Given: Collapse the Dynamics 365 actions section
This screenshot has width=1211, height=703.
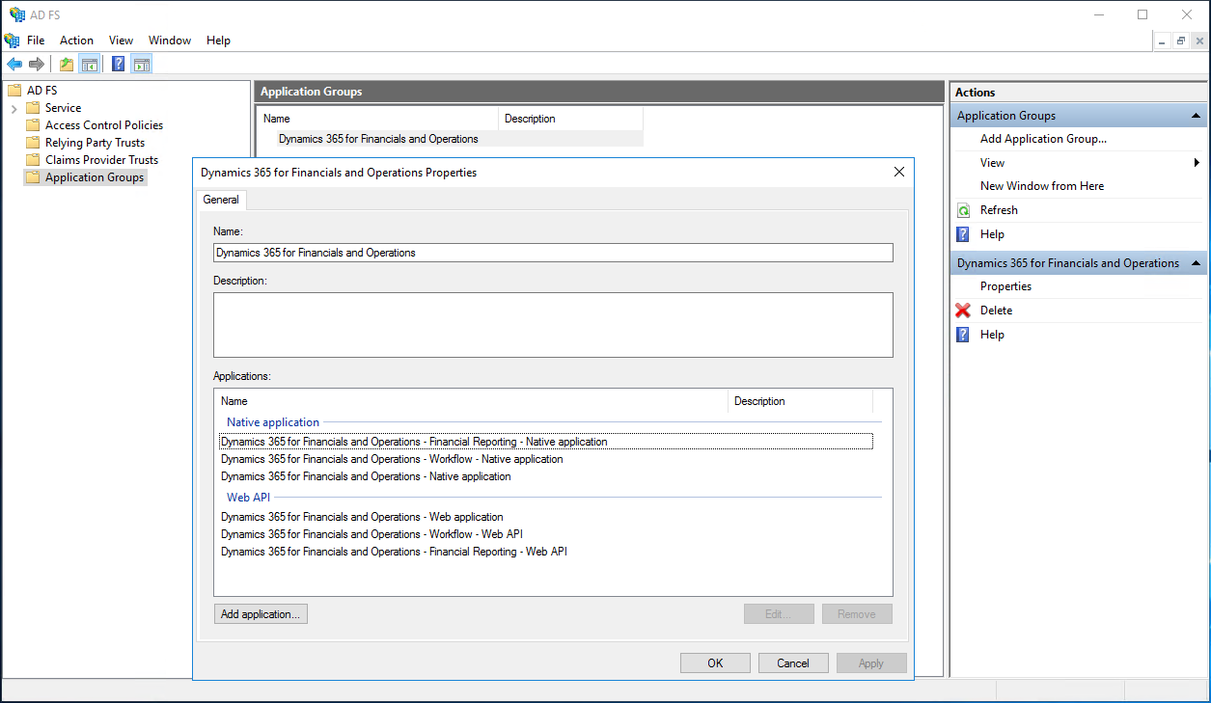Looking at the screenshot, I should (1197, 263).
